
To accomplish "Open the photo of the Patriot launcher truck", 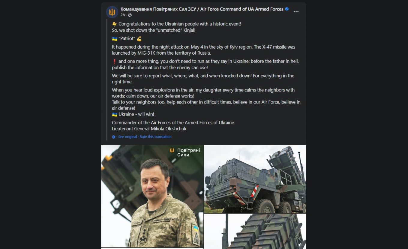I will [x=255, y=179].
